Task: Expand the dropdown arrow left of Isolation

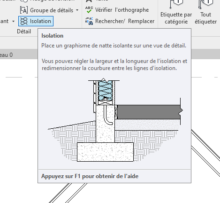Action: [x=13, y=21]
